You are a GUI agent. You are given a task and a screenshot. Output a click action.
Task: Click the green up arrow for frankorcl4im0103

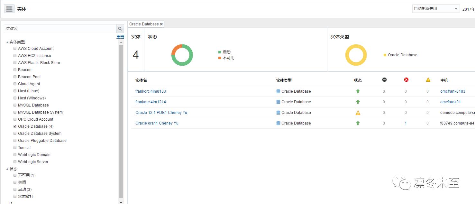point(358,91)
